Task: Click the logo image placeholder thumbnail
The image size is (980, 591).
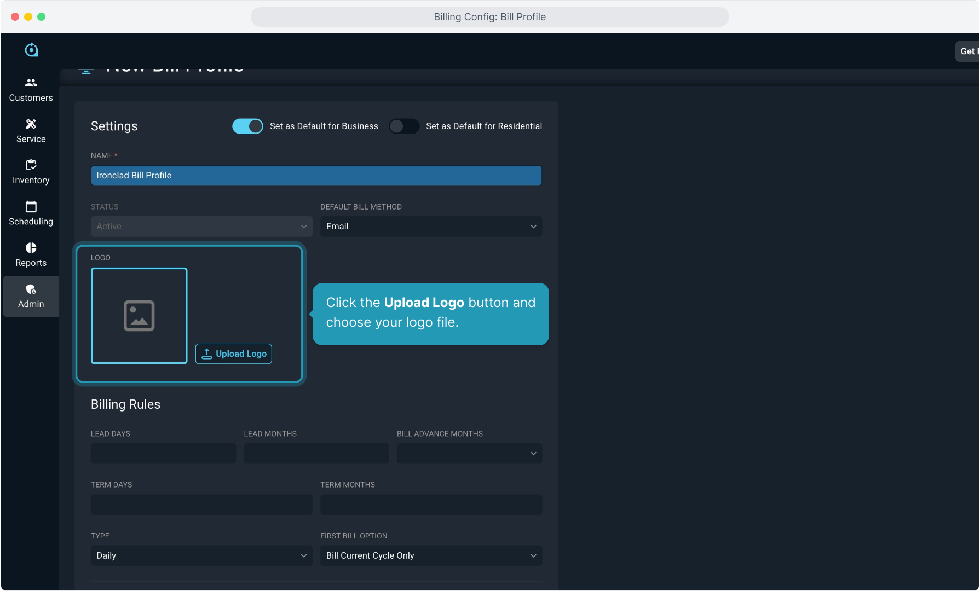Action: [139, 316]
